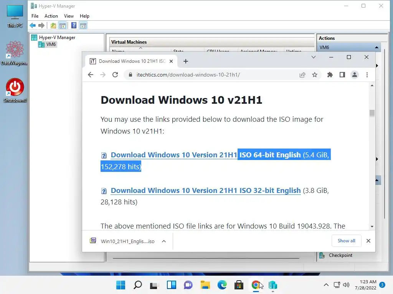Image resolution: width=393 pixels, height=294 pixels.
Task: Click Hyper-V toolbar forward arrow icon
Action: coord(41,26)
